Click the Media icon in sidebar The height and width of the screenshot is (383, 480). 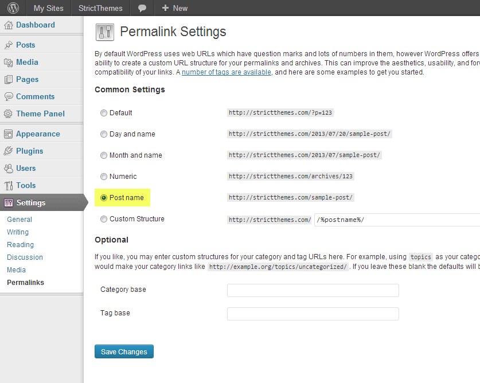[9, 62]
